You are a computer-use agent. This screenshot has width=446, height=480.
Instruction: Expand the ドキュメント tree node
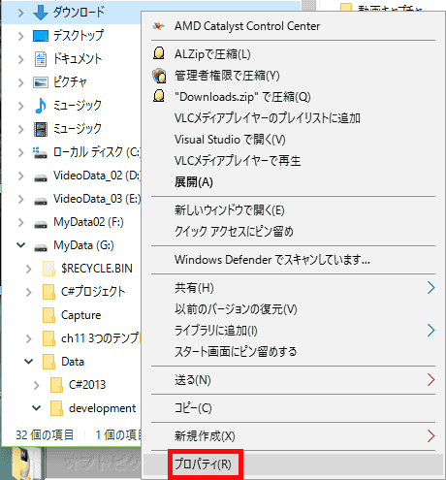pos(21,59)
